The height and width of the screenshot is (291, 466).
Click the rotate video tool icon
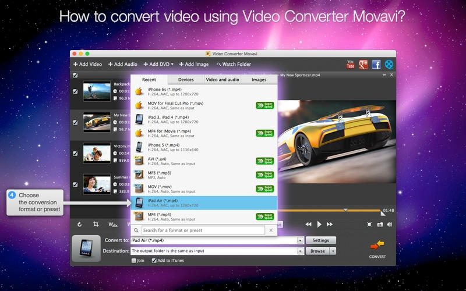coord(80,225)
